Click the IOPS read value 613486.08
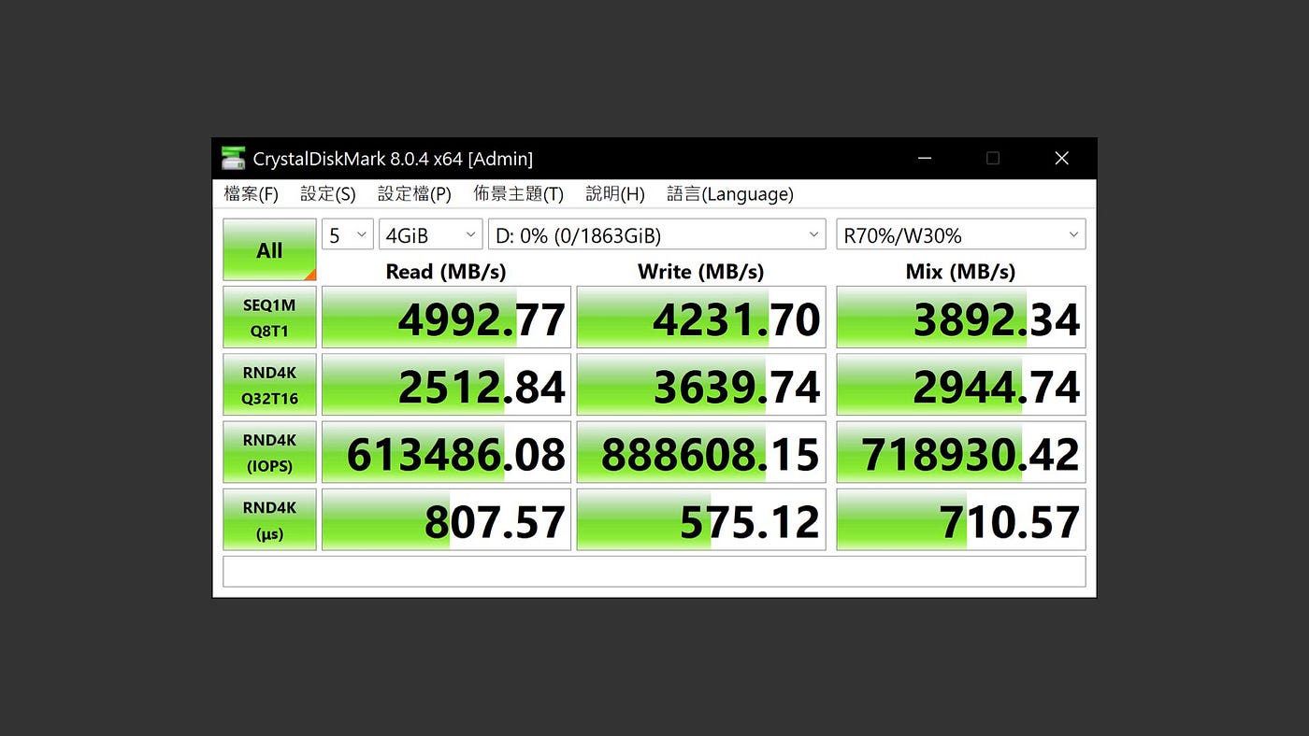Viewport: 1309px width, 736px height. point(446,452)
